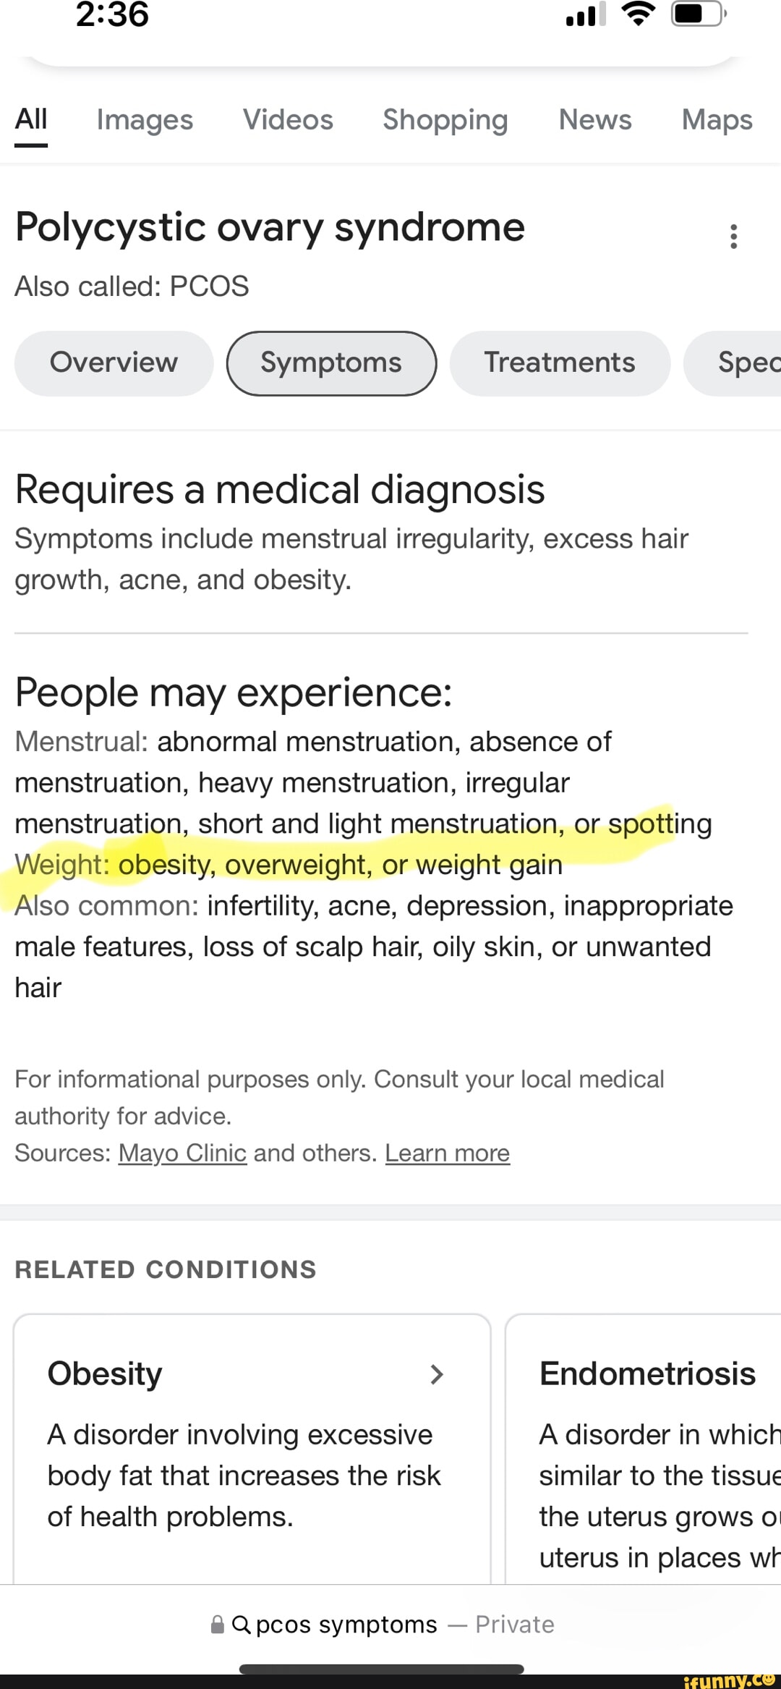The width and height of the screenshot is (781, 1689).
Task: Tap the search magnifier icon in address bar
Action: pyautogui.click(x=242, y=1625)
